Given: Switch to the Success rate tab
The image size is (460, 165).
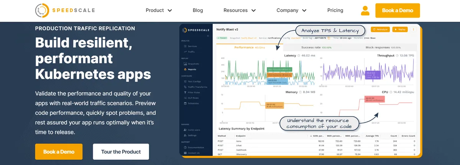Looking at the screenshot, I should [316, 48].
